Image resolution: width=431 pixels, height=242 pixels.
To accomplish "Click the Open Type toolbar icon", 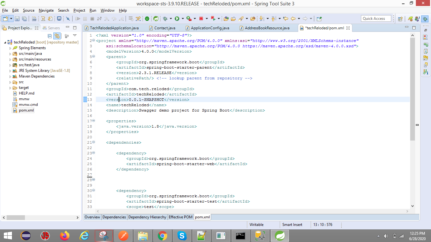I will click(x=227, y=19).
